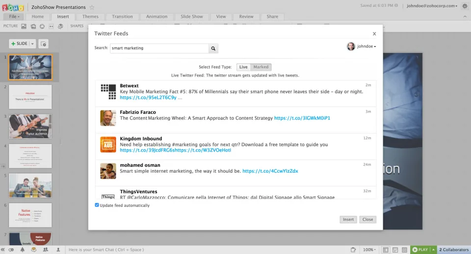Click the Kingdom Inbound orange avatar
The height and width of the screenshot is (254, 471).
coord(108,145)
